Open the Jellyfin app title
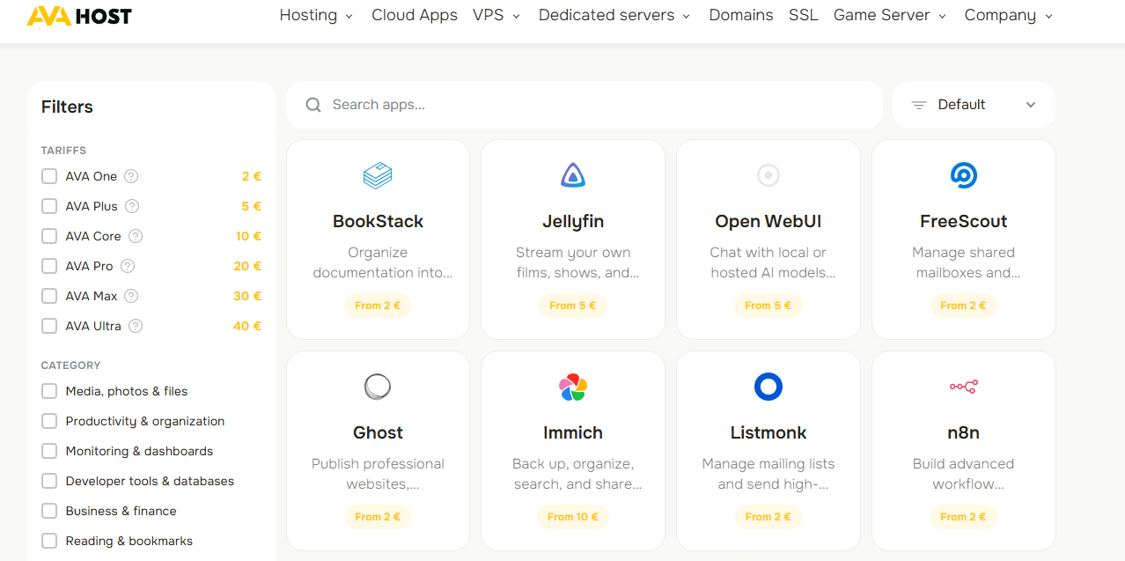The height and width of the screenshot is (561, 1125). [573, 221]
